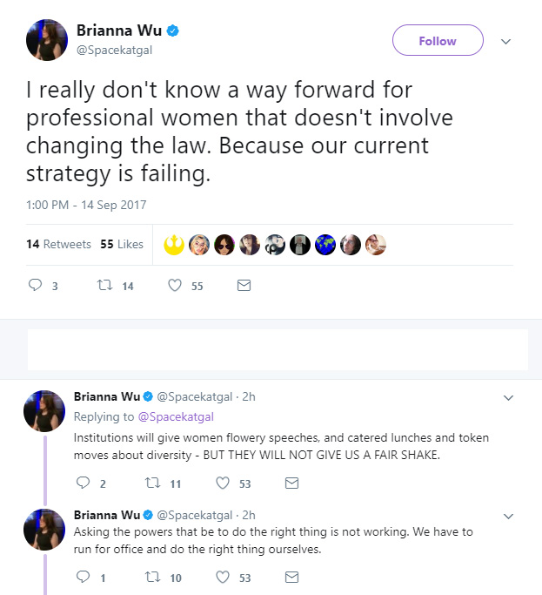The width and height of the screenshot is (542, 595).
Task: View the 55 Likes list
Action: [122, 244]
